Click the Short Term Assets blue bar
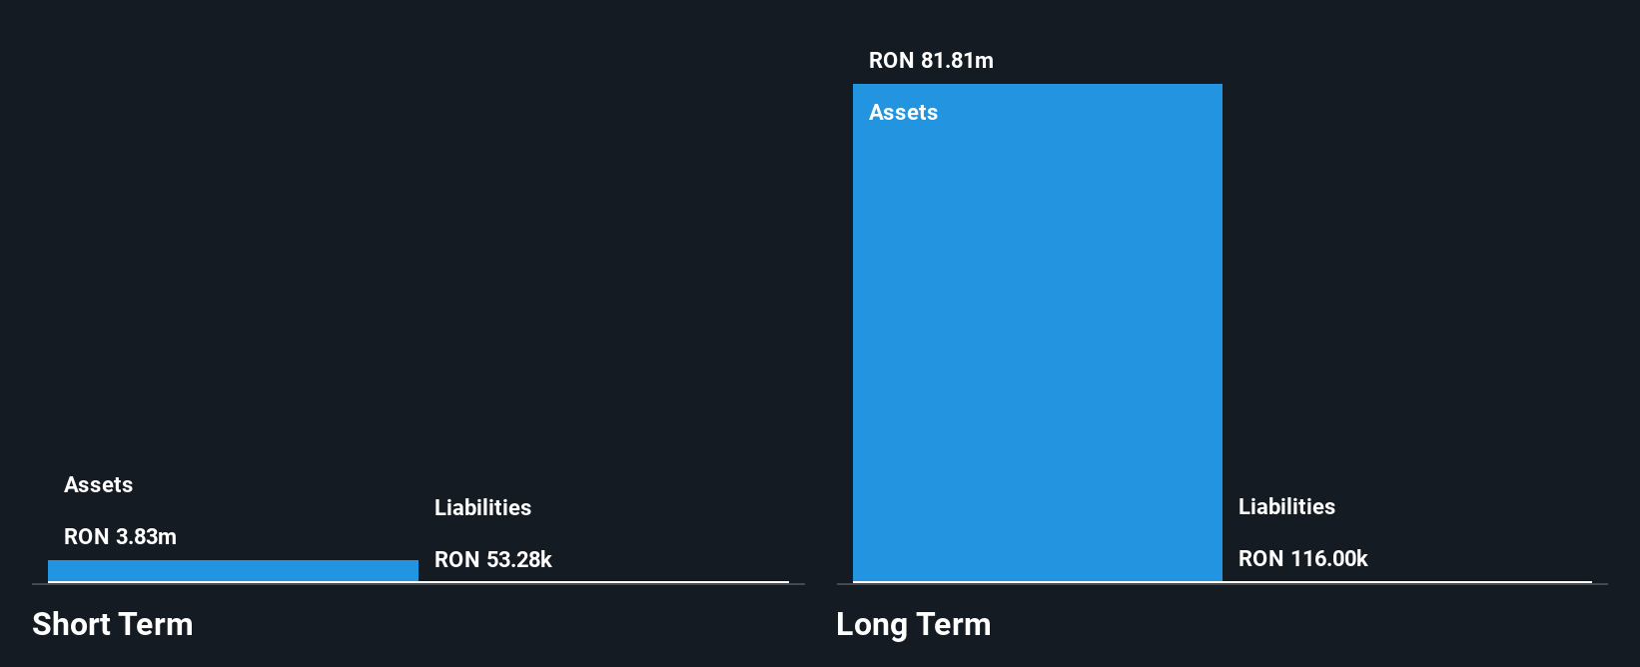The height and width of the screenshot is (667, 1640). [233, 570]
